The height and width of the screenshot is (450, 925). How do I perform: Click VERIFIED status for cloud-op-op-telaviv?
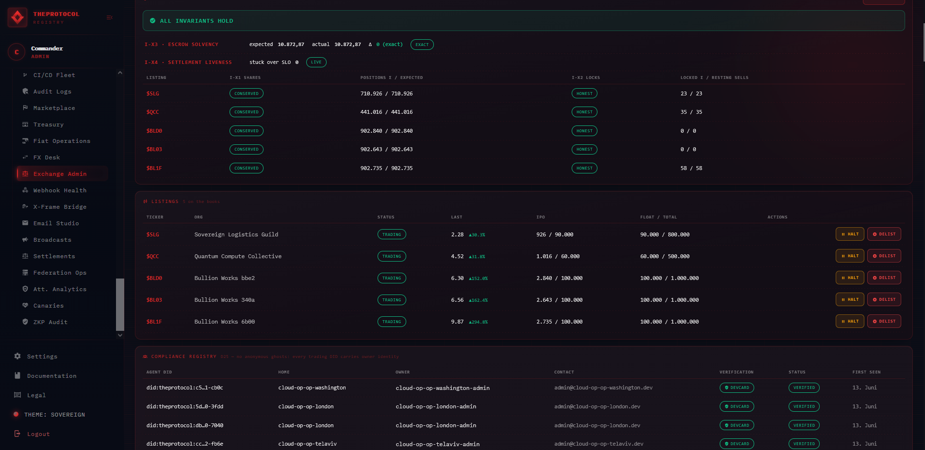coord(804,444)
